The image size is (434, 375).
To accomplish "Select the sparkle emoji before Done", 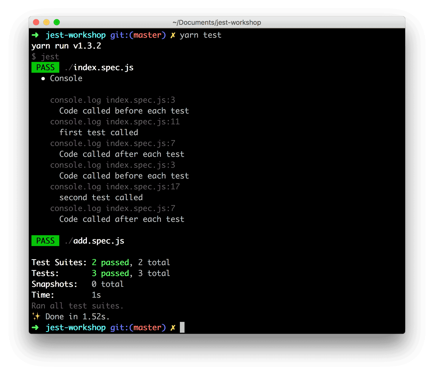I will click(x=36, y=316).
